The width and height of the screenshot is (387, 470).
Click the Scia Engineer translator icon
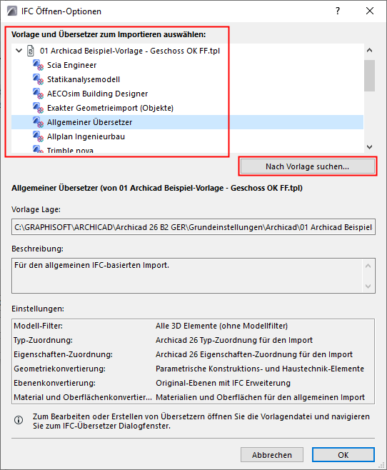tap(38, 65)
